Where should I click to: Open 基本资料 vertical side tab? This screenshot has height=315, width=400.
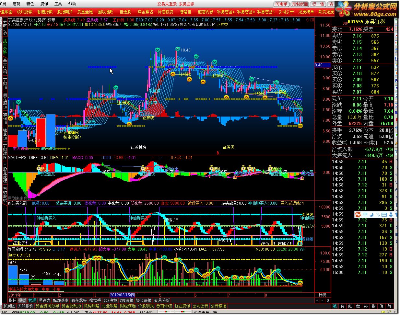point(5,66)
